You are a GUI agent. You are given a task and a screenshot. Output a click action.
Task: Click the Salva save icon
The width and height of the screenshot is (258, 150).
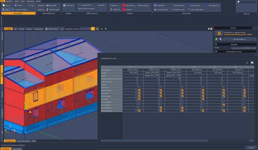tap(16, 6)
